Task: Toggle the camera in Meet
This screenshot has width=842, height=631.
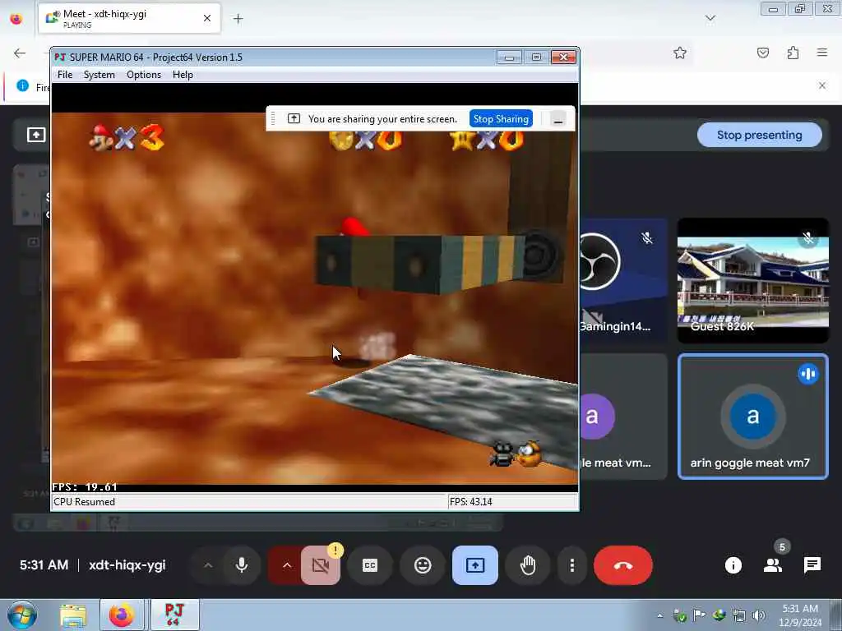Action: [x=321, y=565]
